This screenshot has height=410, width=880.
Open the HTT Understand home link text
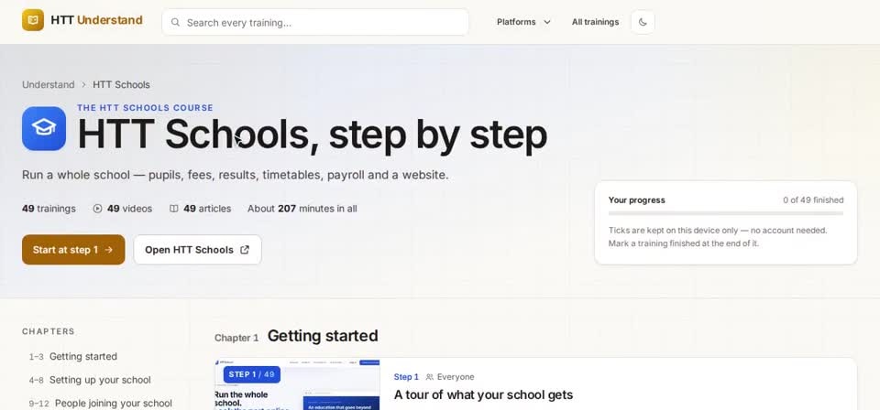point(96,20)
